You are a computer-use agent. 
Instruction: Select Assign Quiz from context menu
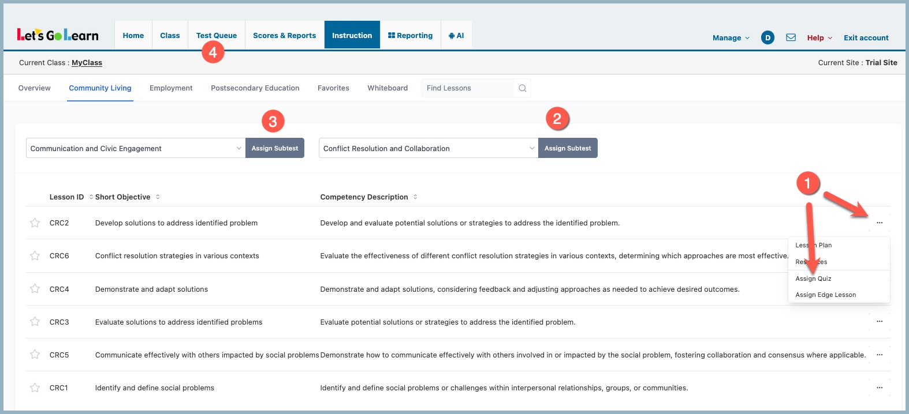click(x=813, y=278)
